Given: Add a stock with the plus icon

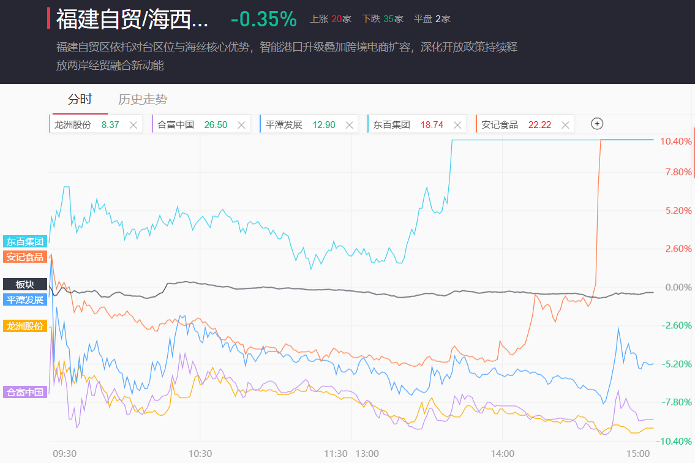Looking at the screenshot, I should (597, 124).
